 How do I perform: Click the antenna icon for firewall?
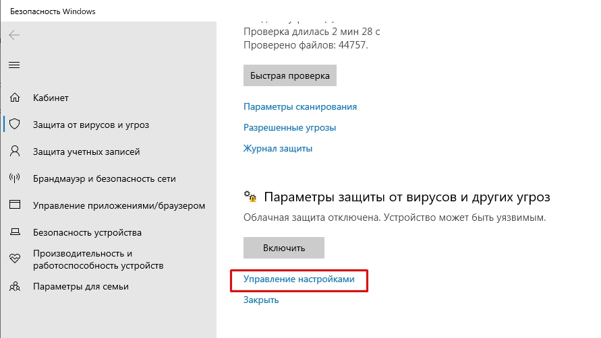tap(15, 178)
